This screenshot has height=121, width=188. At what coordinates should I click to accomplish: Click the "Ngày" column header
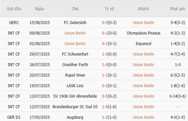pos(40,9)
